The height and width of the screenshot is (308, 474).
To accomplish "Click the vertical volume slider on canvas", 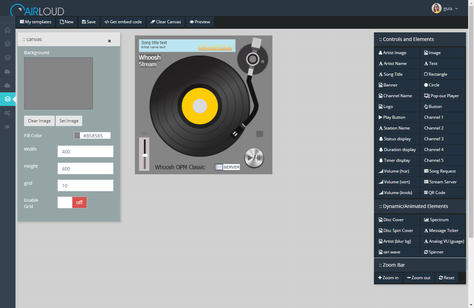I will (144, 154).
